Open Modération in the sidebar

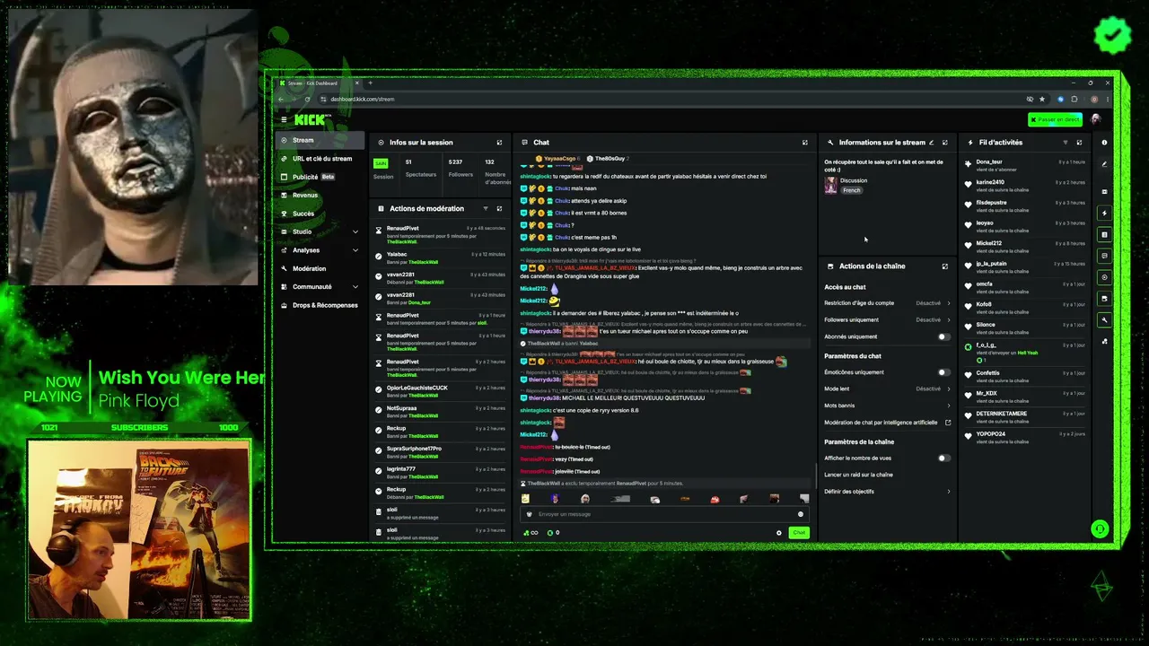click(x=320, y=268)
